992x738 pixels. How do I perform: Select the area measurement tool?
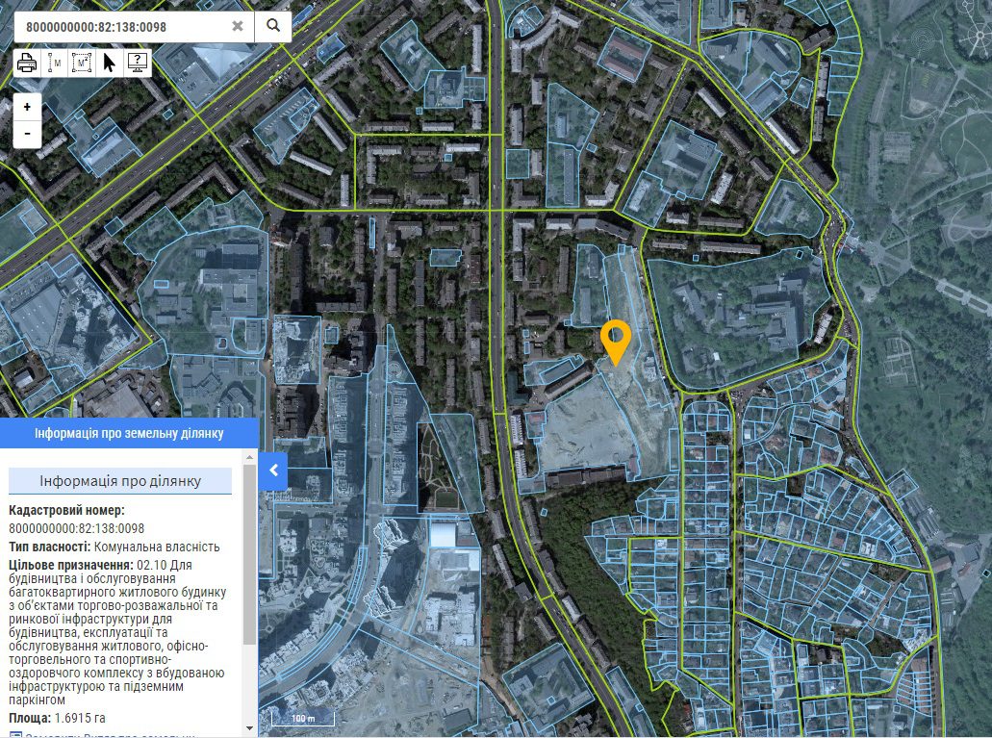pos(83,64)
